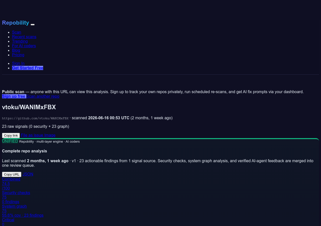Select the Trending nav item
The image size is (321, 226).
(20, 41)
